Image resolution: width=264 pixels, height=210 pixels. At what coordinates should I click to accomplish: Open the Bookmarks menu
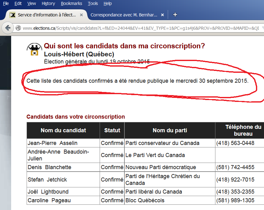(71, 3)
